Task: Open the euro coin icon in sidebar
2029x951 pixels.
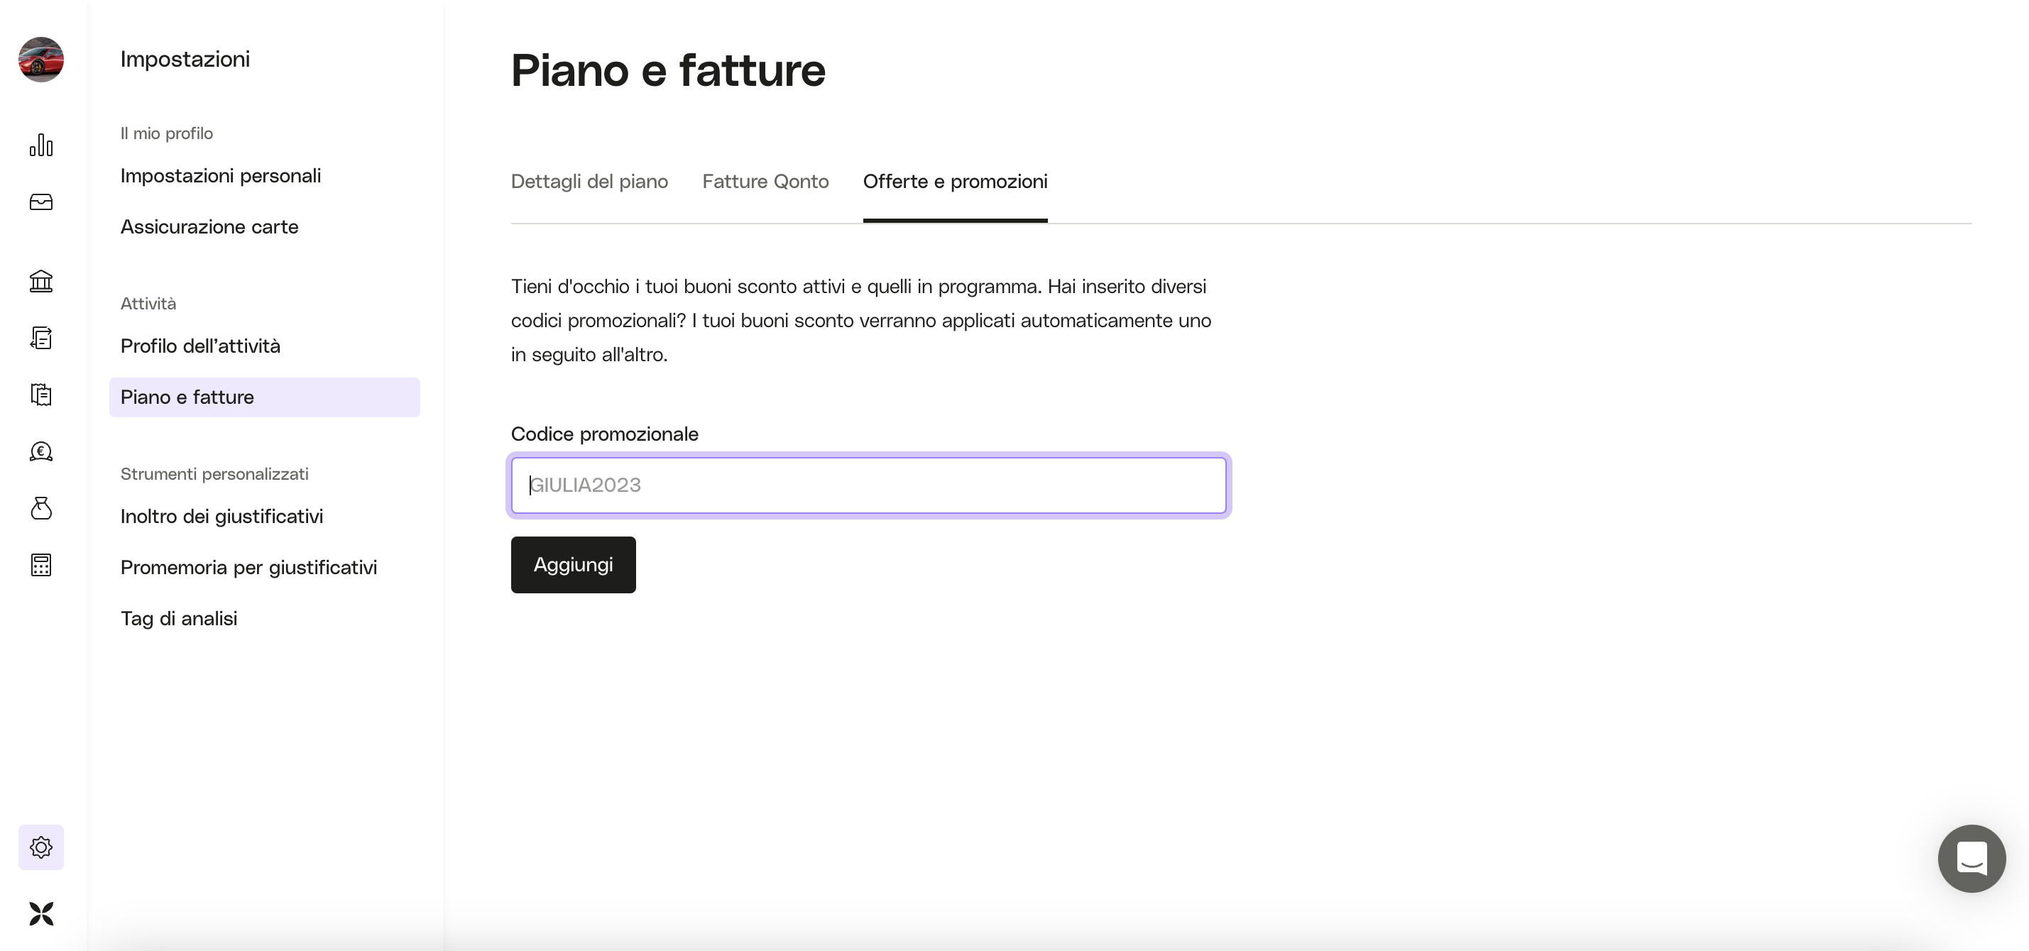Action: [41, 451]
